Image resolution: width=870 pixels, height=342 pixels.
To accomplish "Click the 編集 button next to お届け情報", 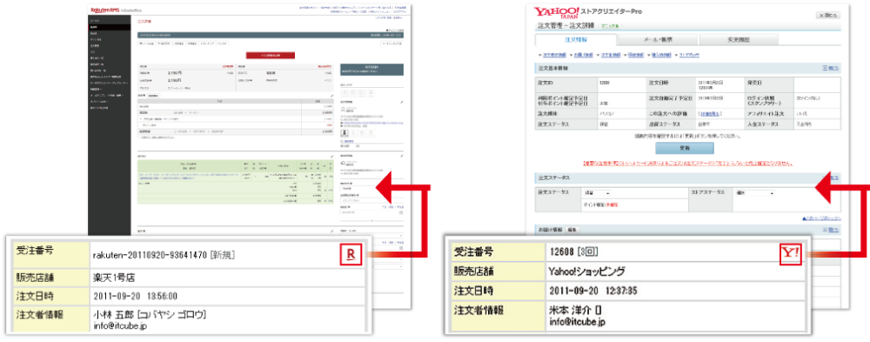I will [572, 229].
